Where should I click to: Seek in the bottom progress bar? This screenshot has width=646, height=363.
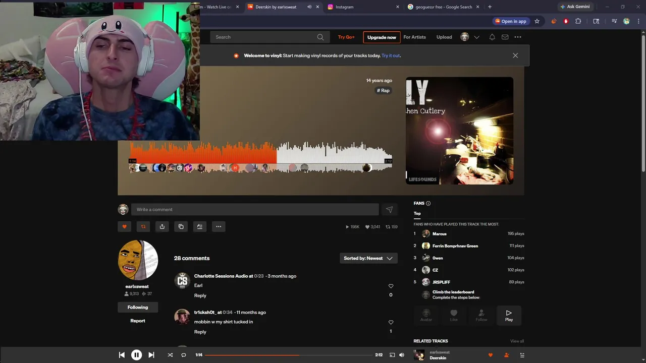(x=288, y=355)
